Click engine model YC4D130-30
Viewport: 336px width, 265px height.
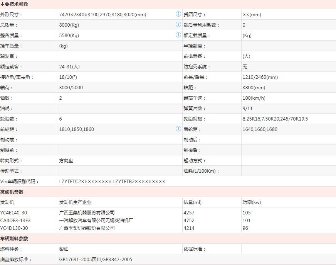(x=14, y=228)
